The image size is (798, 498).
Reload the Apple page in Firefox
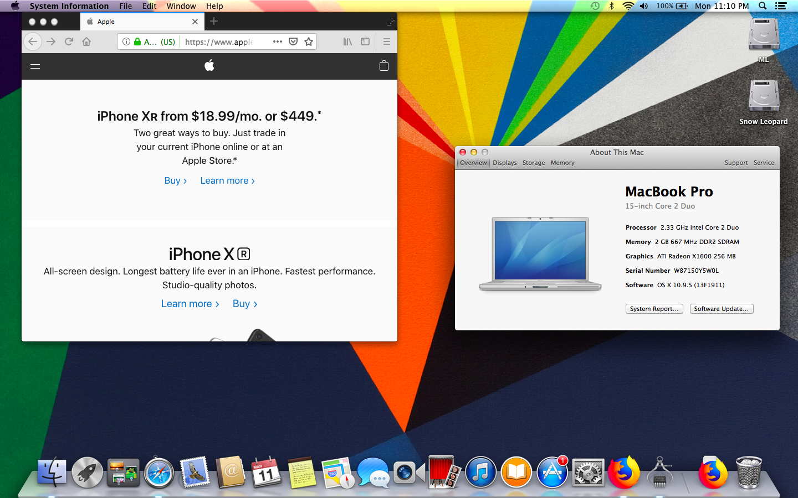(x=69, y=41)
